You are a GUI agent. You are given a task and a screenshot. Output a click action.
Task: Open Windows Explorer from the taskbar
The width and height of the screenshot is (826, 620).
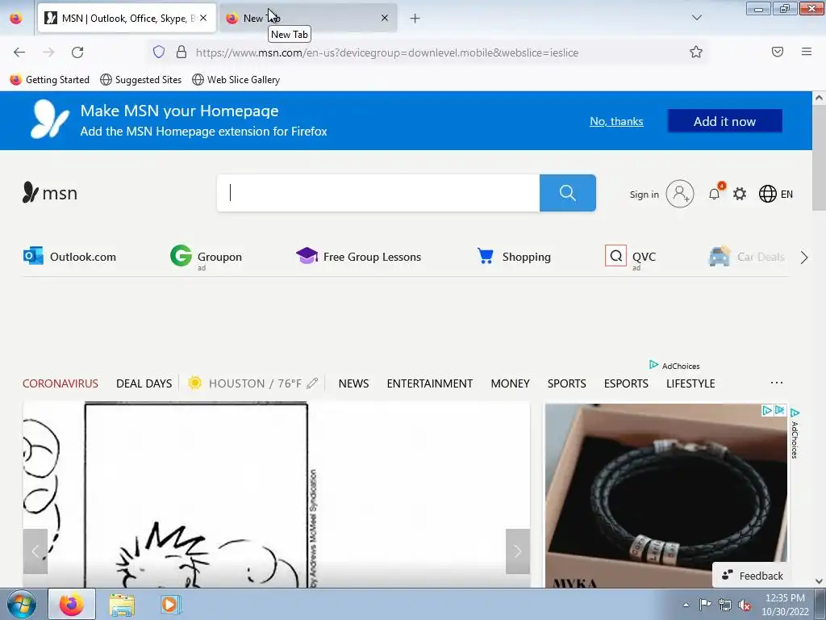tap(122, 605)
